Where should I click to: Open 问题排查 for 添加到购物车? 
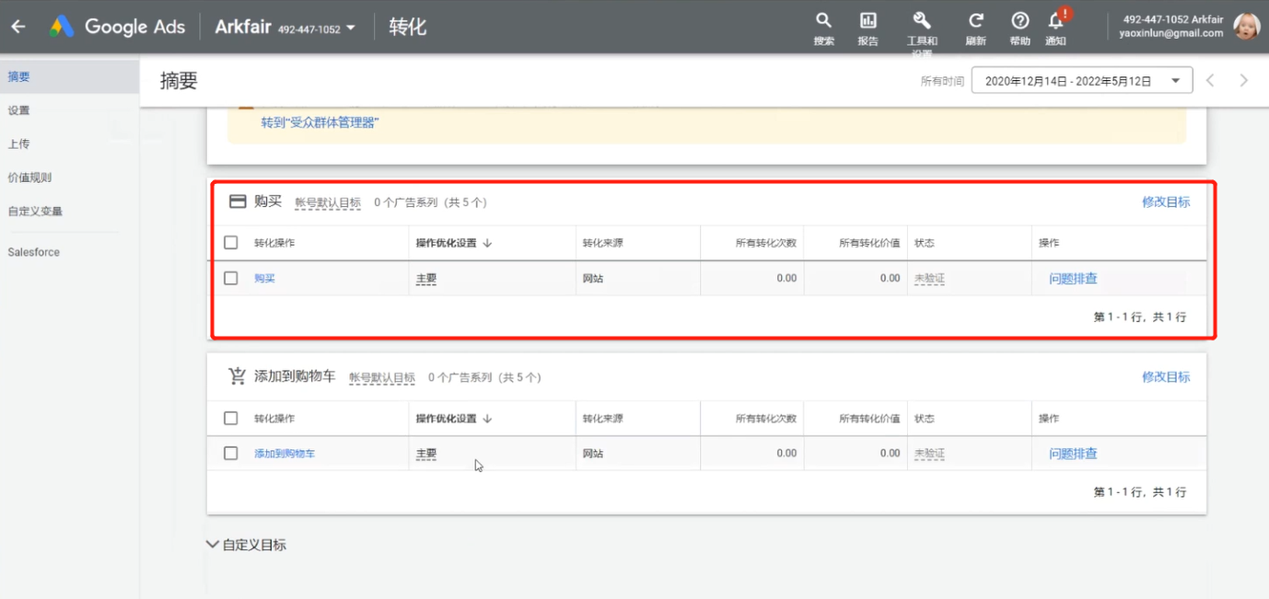click(x=1071, y=453)
